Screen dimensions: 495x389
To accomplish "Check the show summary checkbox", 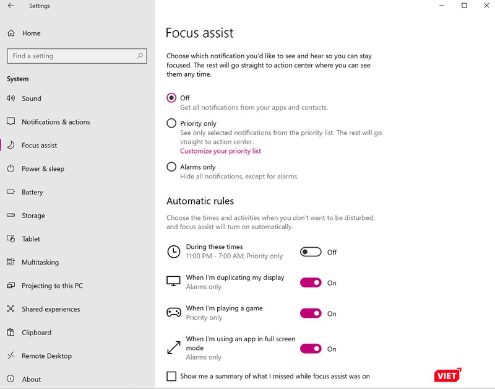I will coord(171,376).
